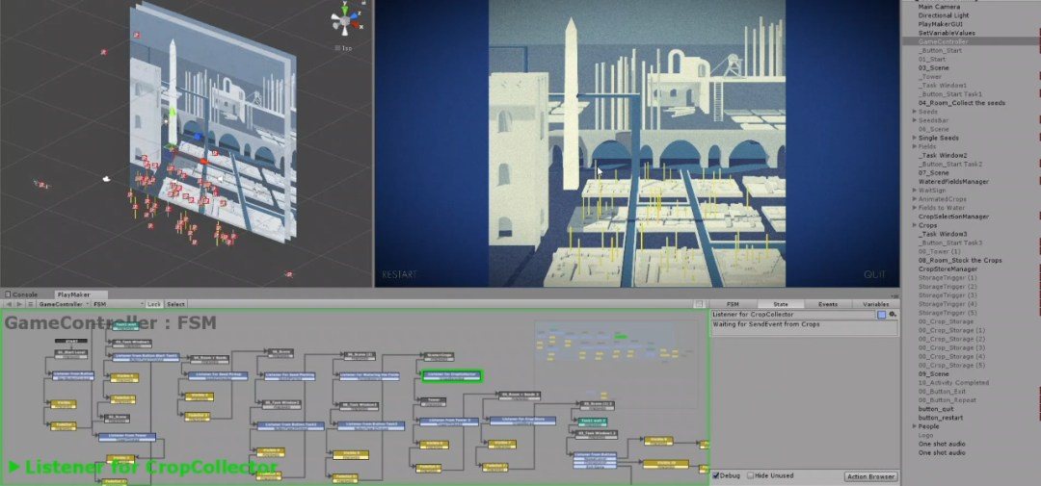Toggle the minimap icon in PlayMaker toolbar
Screen dimensions: 1041x486
[699, 304]
